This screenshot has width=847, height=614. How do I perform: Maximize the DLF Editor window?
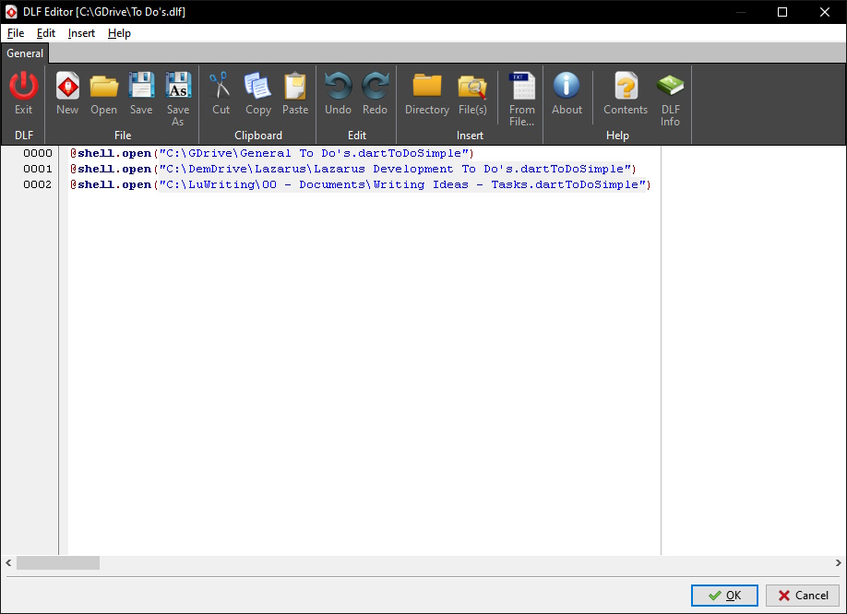pyautogui.click(x=782, y=12)
